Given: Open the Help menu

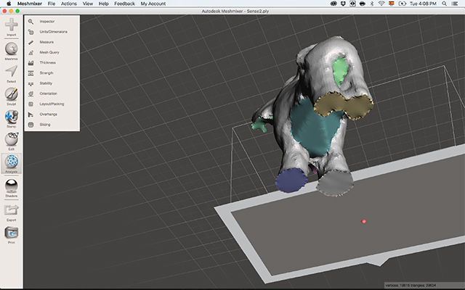Looking at the screenshot, I should click(103, 4).
